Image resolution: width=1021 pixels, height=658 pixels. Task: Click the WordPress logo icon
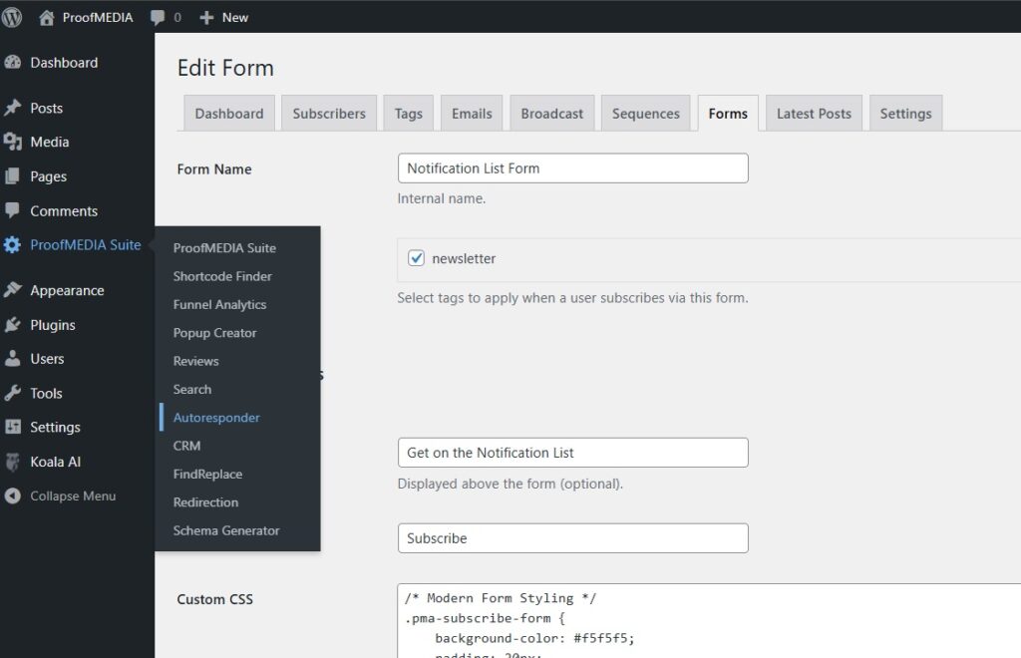(x=13, y=17)
